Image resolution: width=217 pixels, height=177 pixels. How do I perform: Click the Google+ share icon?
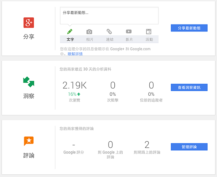coord(29,23)
